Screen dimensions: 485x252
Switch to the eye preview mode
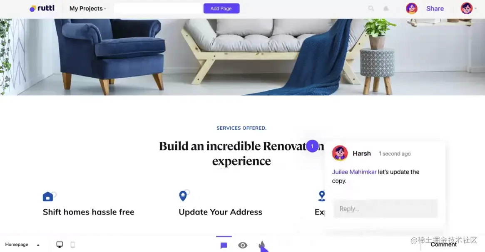(x=243, y=245)
